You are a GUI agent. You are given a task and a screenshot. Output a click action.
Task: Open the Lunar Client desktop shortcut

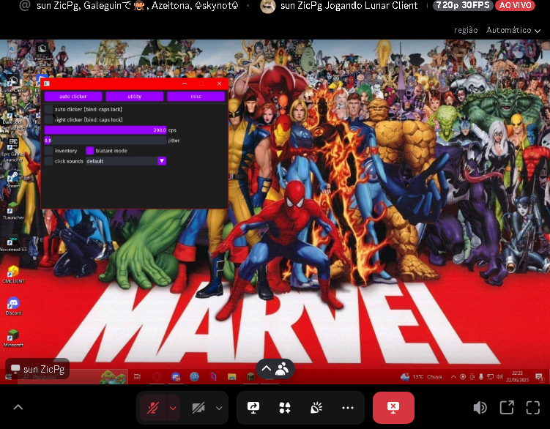pos(13,84)
